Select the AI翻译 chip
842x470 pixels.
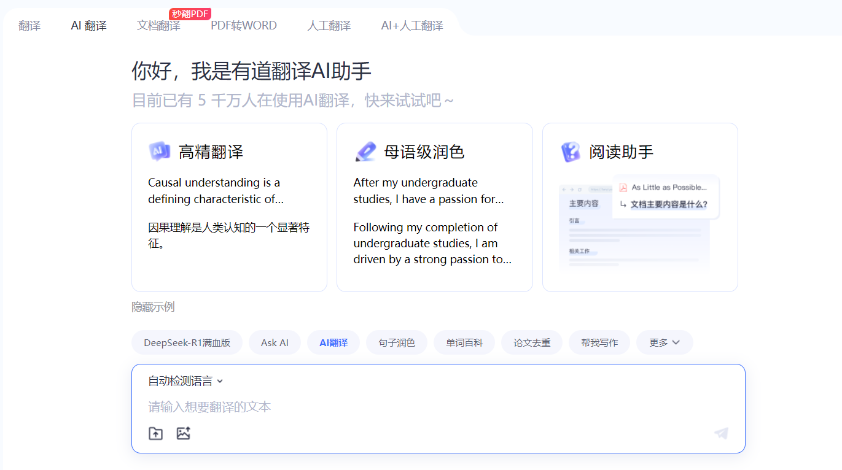pyautogui.click(x=333, y=342)
